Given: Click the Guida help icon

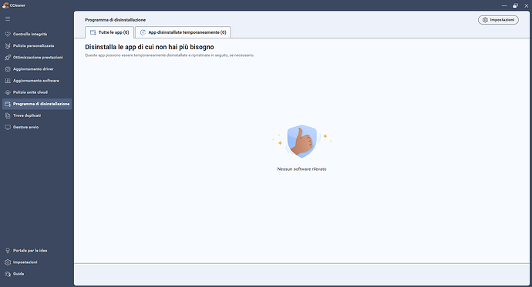Looking at the screenshot, I should (x=8, y=274).
